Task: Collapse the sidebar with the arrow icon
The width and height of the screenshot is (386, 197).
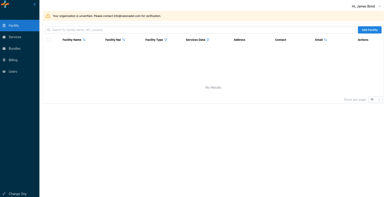Action: tap(34, 4)
